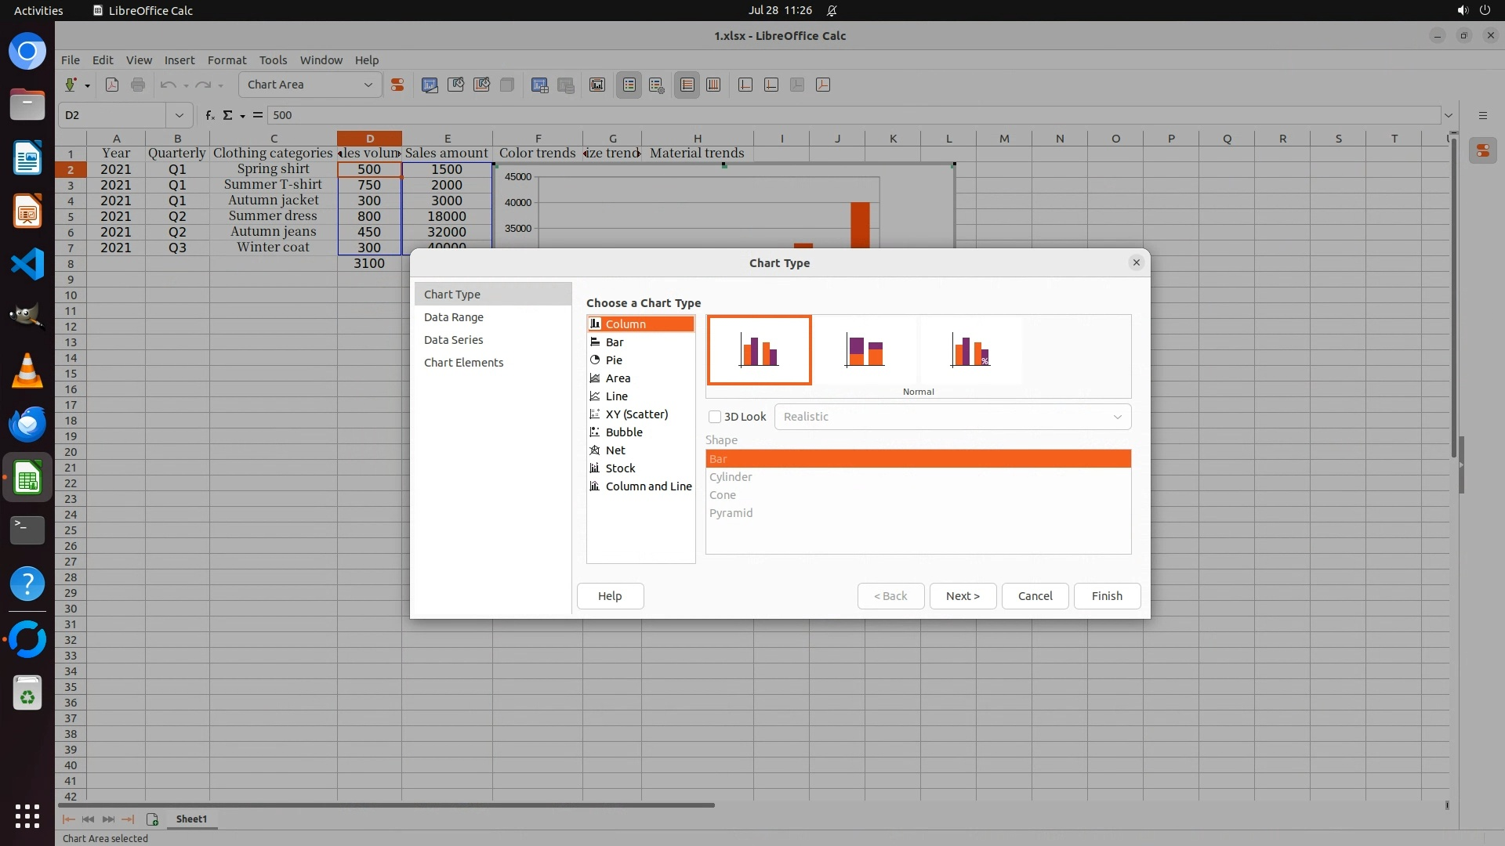Go to the Data Range step
1505x846 pixels.
pyautogui.click(x=454, y=317)
